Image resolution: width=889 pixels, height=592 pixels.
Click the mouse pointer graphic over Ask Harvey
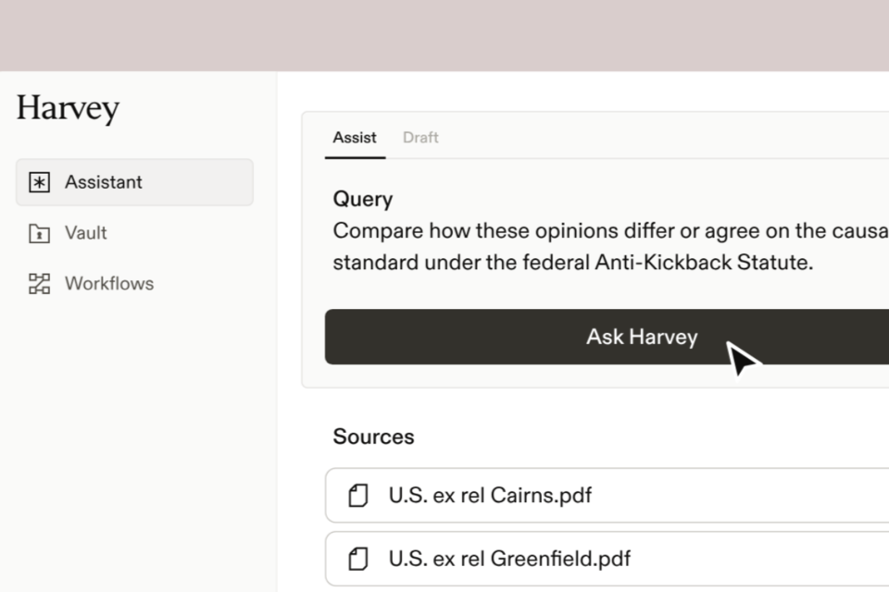[x=743, y=360]
